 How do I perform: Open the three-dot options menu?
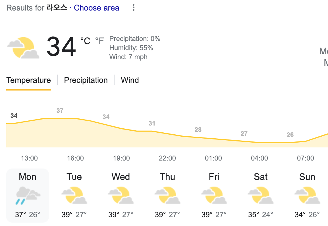[133, 8]
